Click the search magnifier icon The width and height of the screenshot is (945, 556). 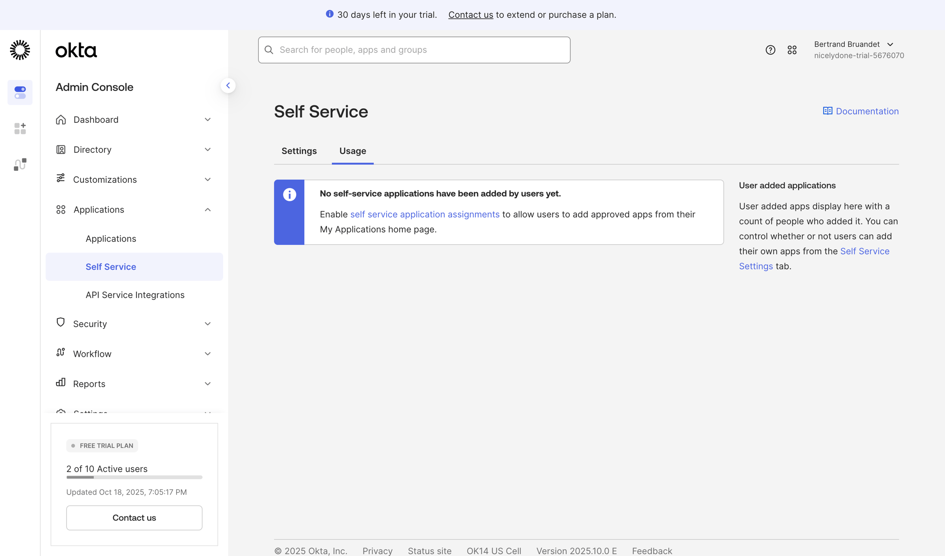click(x=269, y=50)
